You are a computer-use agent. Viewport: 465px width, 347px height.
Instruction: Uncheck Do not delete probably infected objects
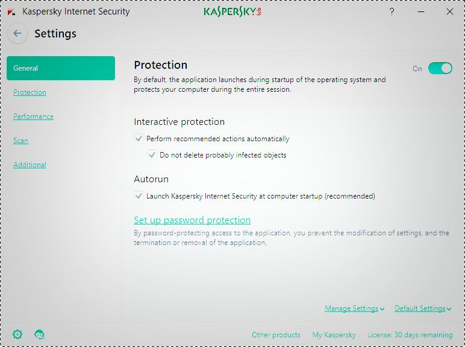click(x=152, y=155)
